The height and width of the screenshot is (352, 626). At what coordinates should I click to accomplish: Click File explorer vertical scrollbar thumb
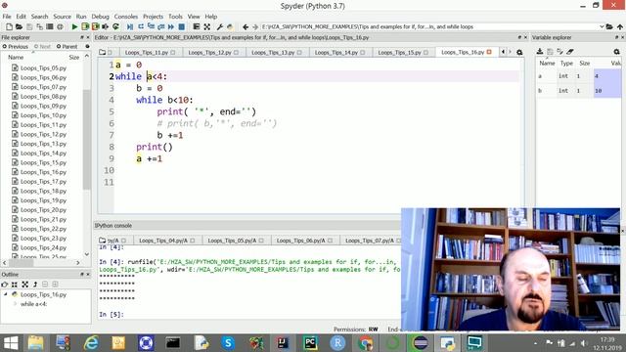tap(87, 140)
